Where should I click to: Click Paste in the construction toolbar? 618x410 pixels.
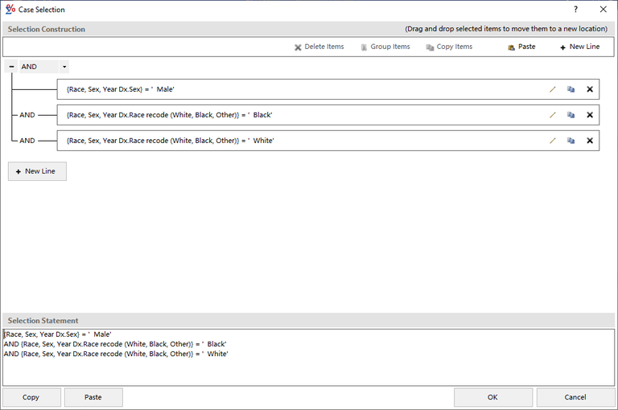(521, 47)
